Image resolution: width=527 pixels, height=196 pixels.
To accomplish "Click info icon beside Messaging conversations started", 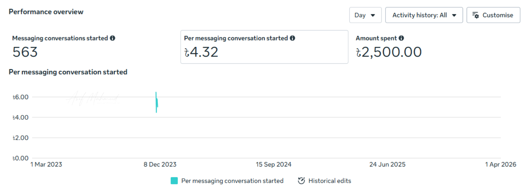I will (x=113, y=38).
